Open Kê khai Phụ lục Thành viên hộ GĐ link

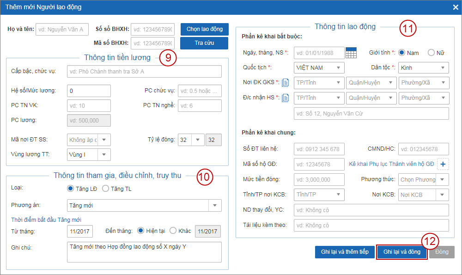pos(391,164)
